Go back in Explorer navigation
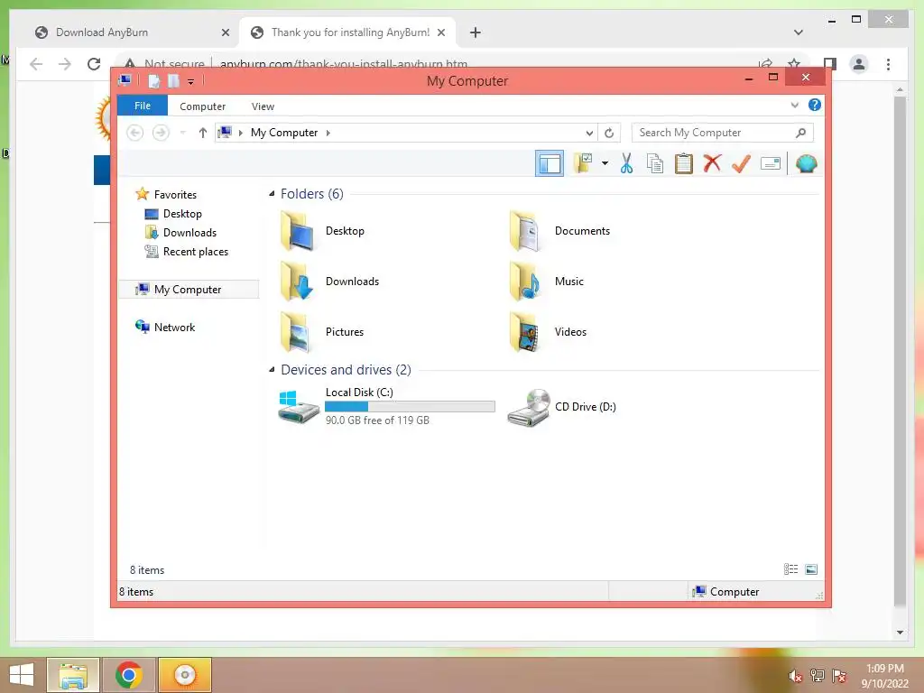 (135, 133)
